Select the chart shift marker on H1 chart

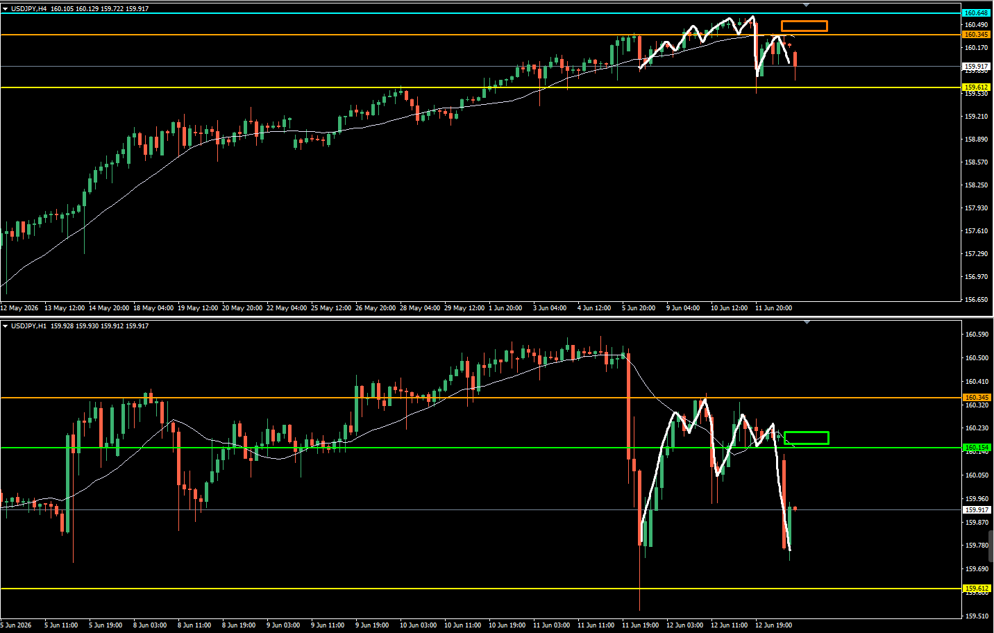(x=807, y=322)
